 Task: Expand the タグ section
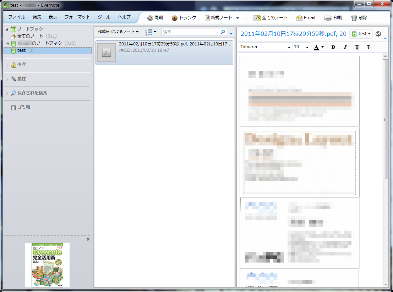tap(7, 65)
